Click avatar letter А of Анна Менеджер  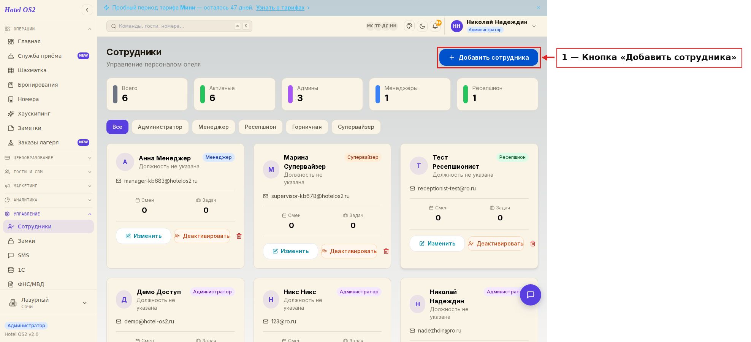125,162
